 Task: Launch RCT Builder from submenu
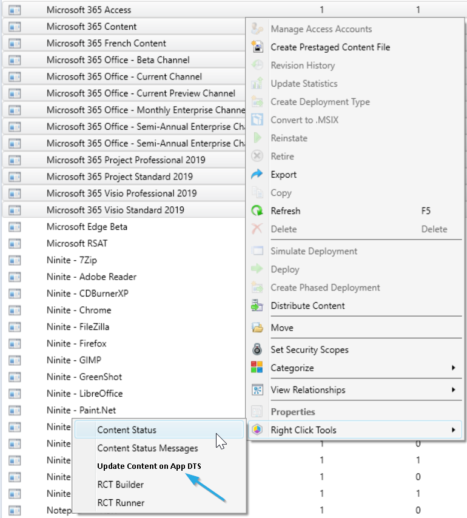coord(120,485)
